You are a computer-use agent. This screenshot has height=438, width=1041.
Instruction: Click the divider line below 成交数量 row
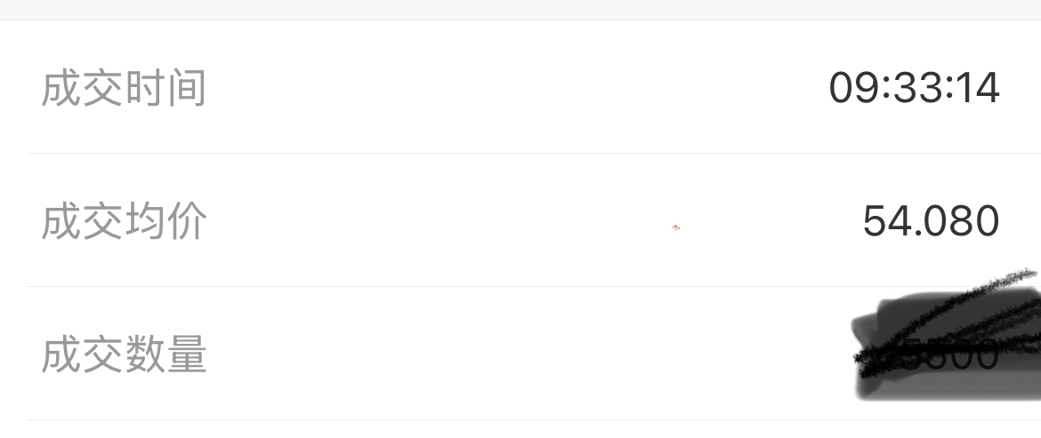click(534, 419)
